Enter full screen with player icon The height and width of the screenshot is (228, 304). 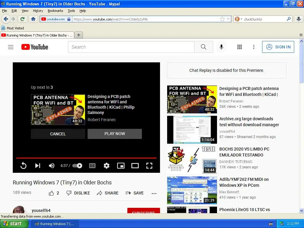(x=149, y=166)
